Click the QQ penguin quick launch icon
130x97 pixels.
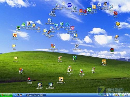(x=21, y=95)
